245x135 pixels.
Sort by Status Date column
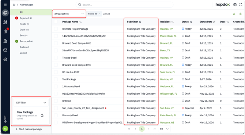pos(214,22)
